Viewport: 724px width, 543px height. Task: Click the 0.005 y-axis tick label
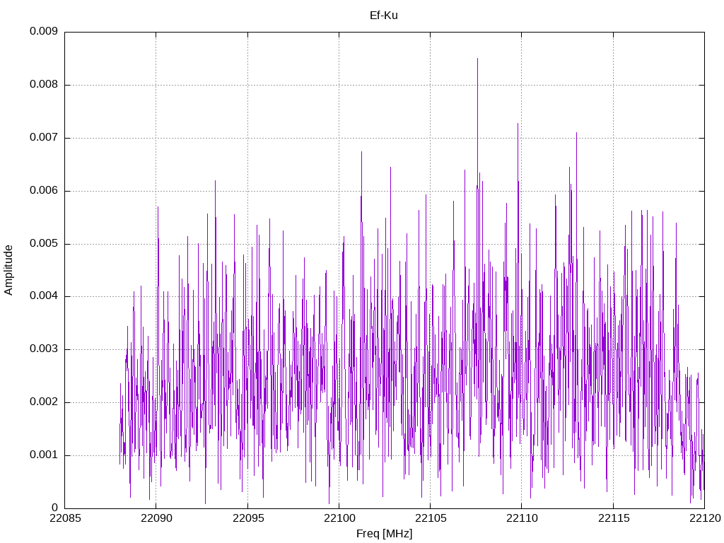[44, 243]
